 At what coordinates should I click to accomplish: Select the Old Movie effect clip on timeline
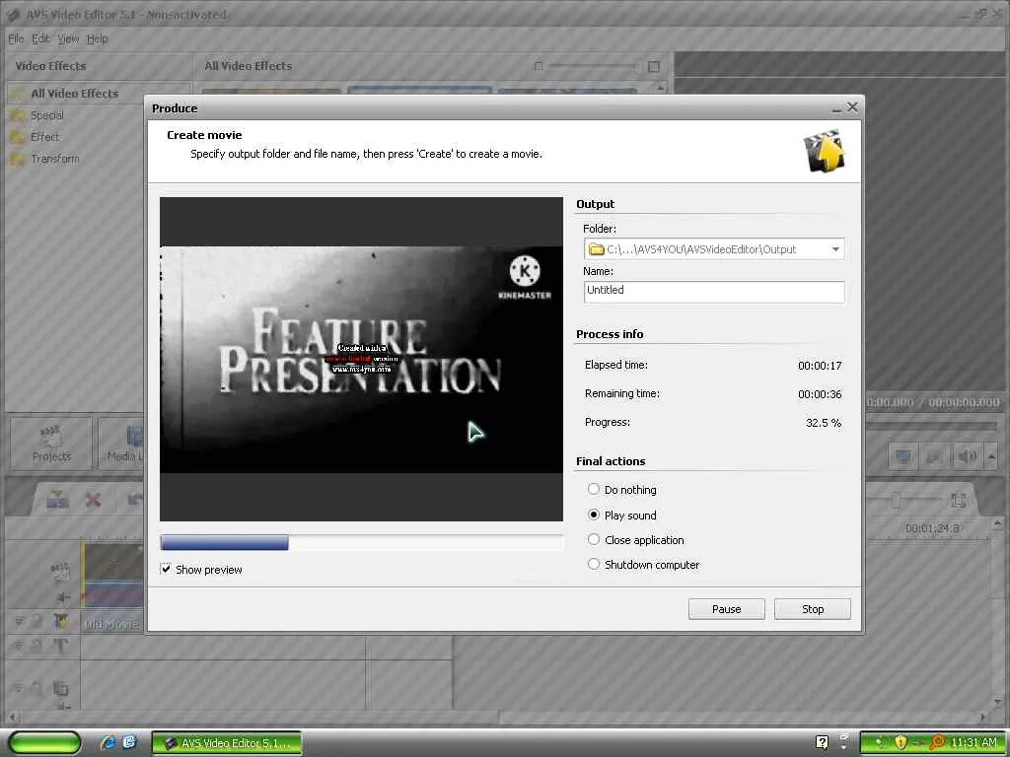tap(112, 623)
